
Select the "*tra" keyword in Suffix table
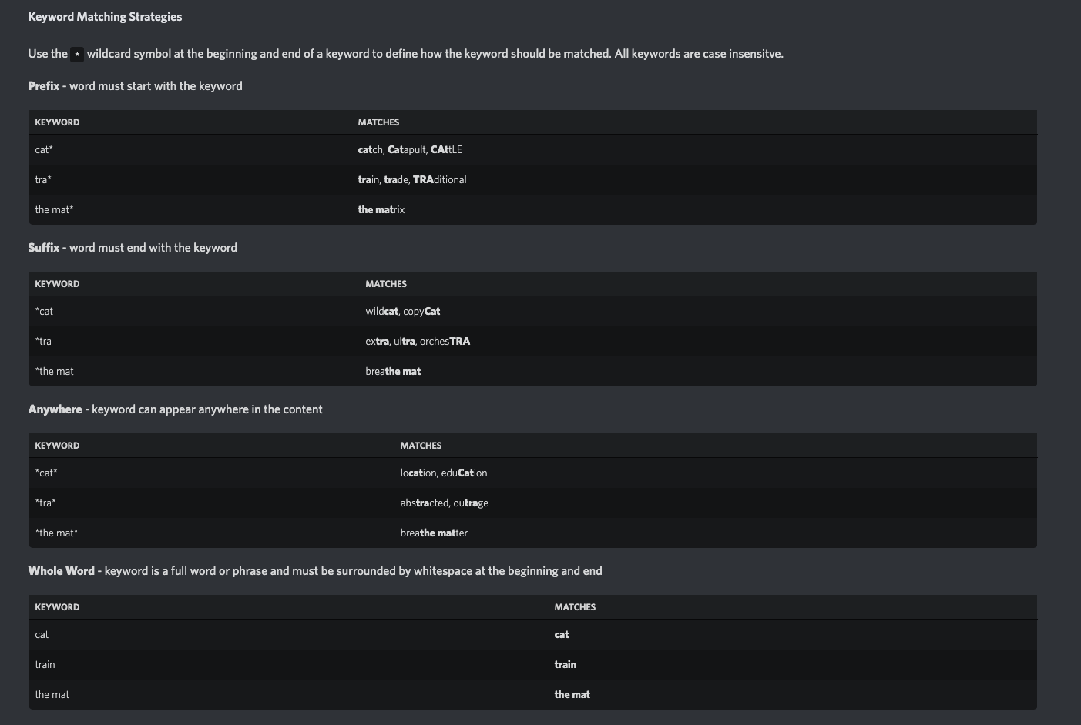[43, 342]
